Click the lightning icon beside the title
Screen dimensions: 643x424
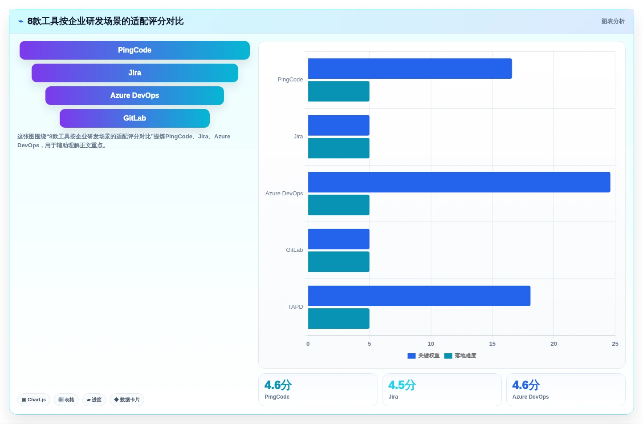21,21
